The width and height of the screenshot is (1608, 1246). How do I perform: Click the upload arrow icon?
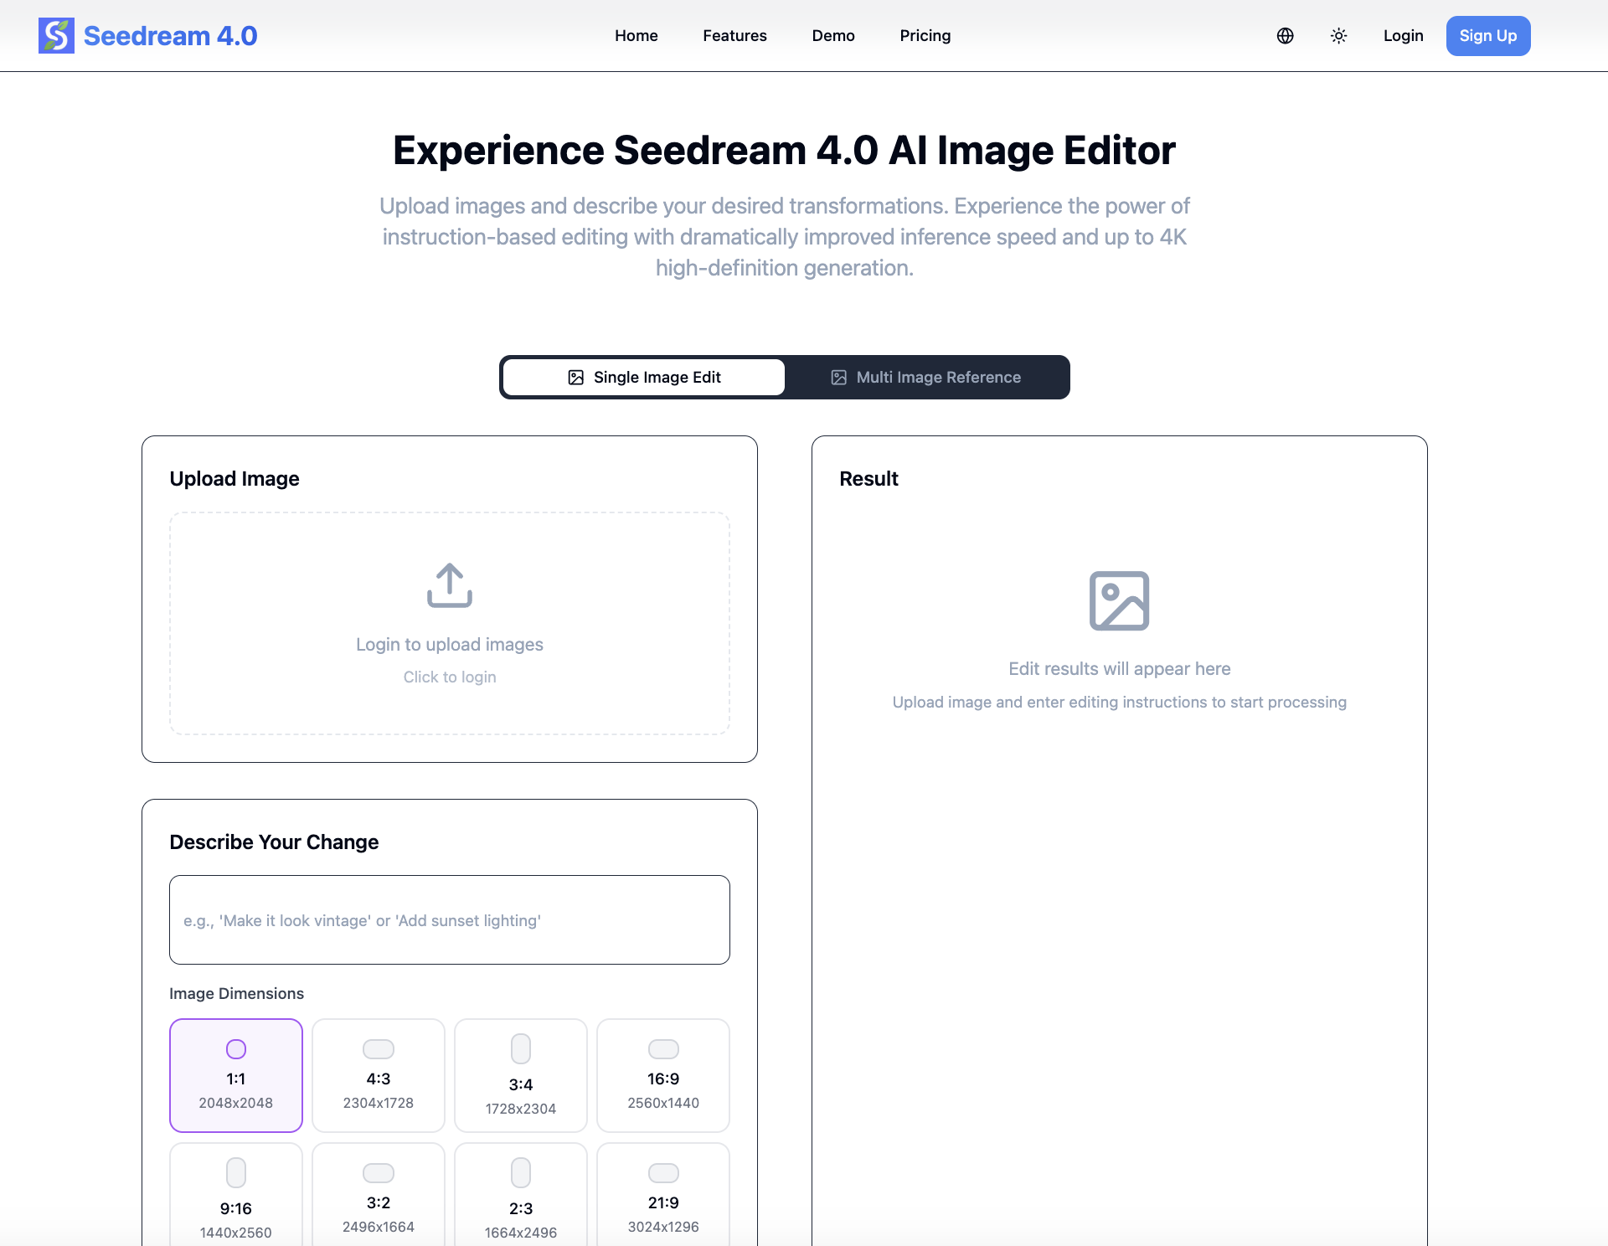click(450, 584)
